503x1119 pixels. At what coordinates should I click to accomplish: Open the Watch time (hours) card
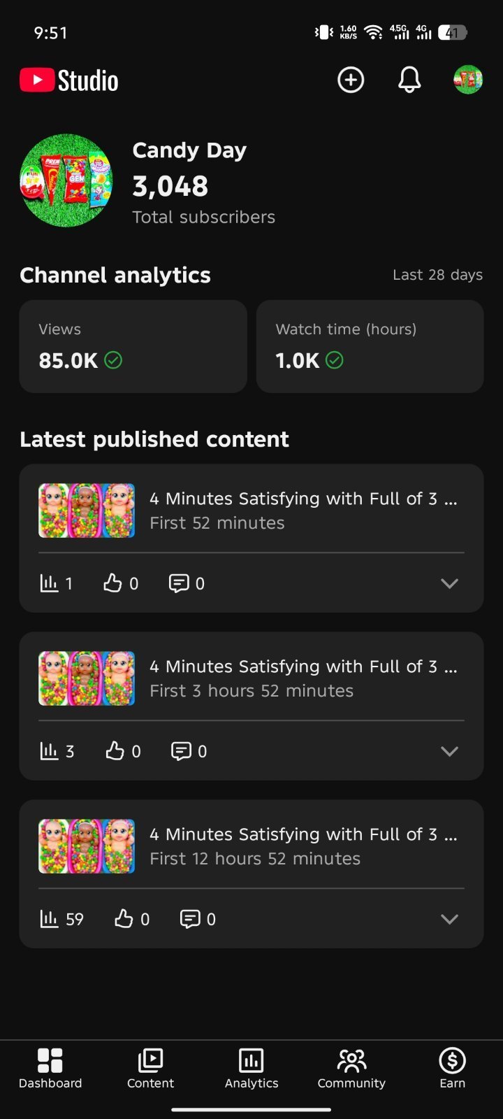(x=370, y=346)
